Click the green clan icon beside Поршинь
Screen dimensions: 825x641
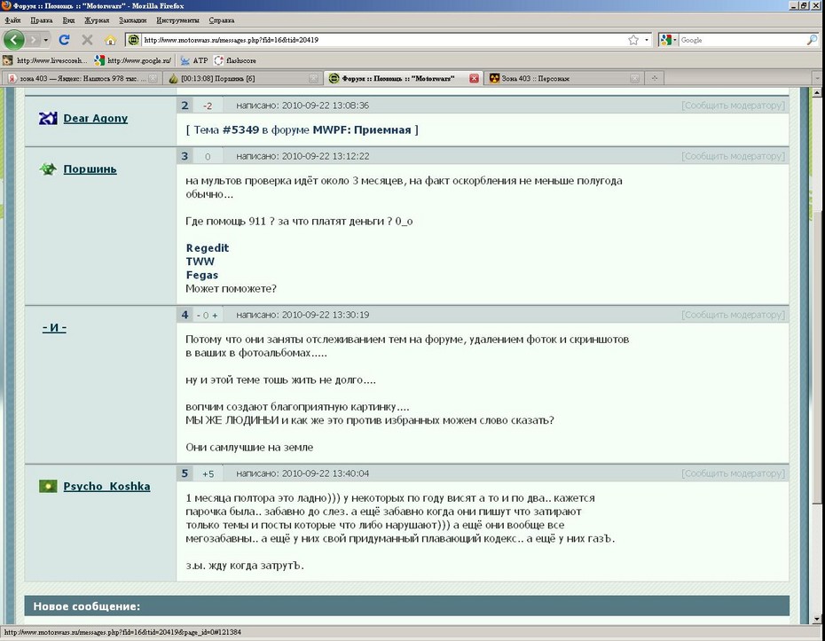point(48,169)
